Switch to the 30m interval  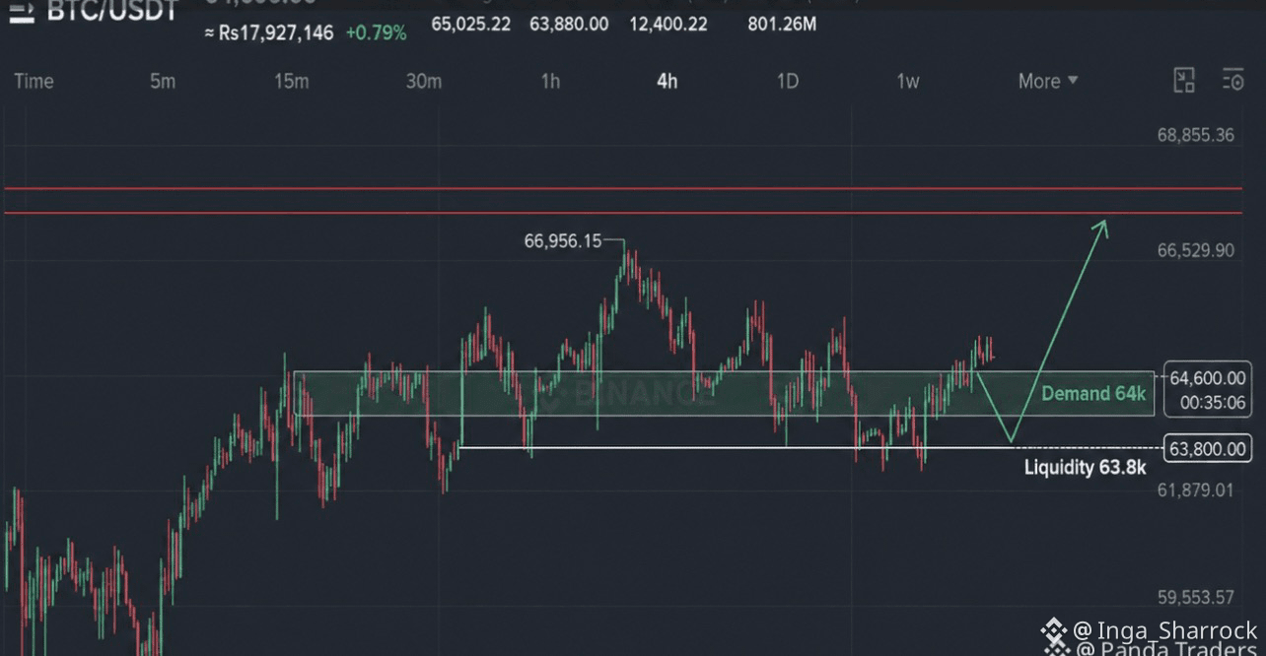coord(424,81)
